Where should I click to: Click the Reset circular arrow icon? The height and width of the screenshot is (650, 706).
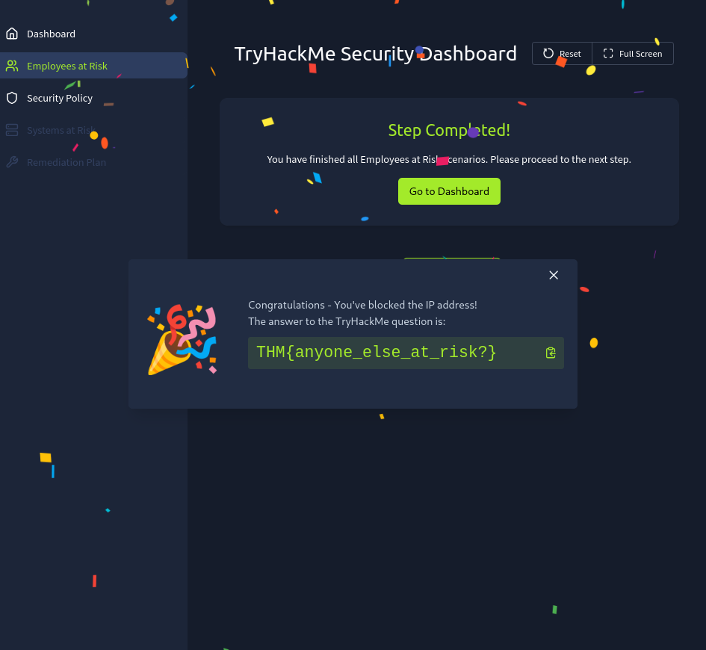tap(548, 53)
